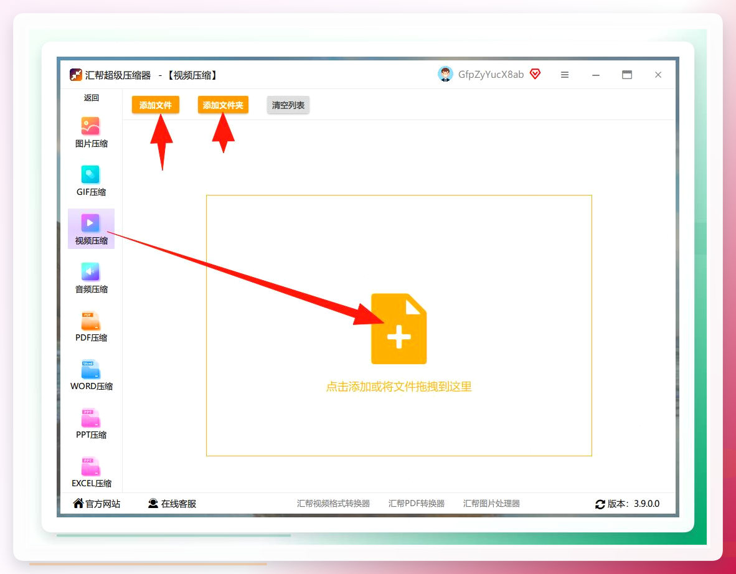Open the 官方网站 official website link

97,504
